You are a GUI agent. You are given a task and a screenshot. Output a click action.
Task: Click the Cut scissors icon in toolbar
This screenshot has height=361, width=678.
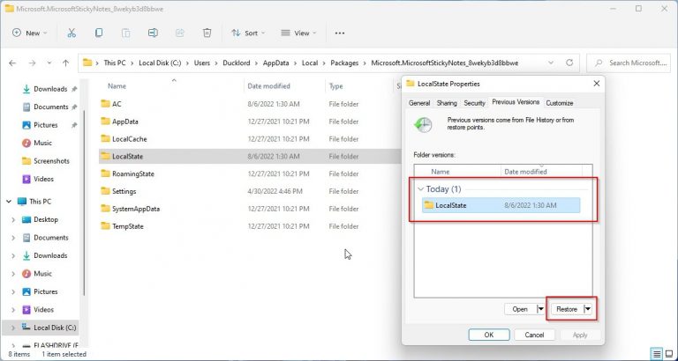[72, 33]
